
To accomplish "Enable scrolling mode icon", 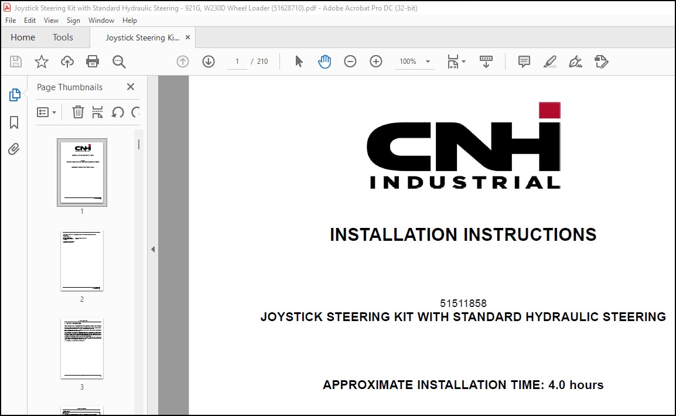I will (x=486, y=62).
